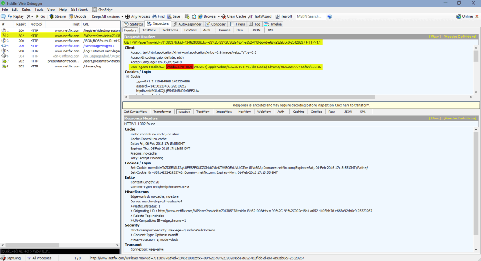Open the Tools menu
The height and width of the screenshot is (261, 481).
click(x=39, y=10)
